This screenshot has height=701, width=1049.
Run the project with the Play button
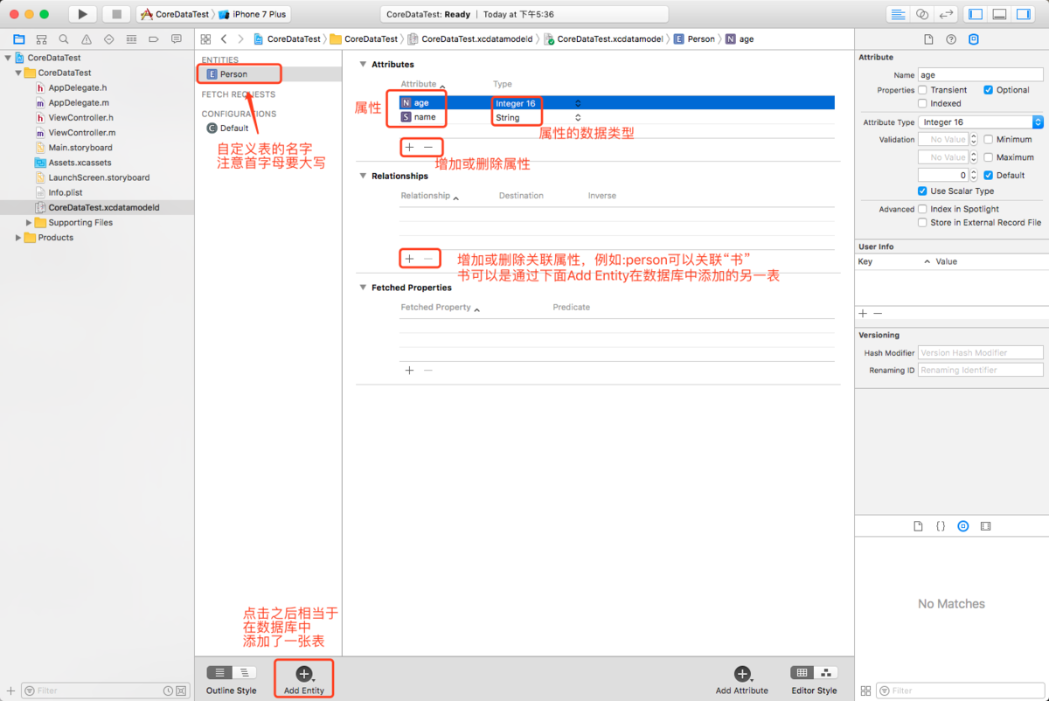[82, 14]
